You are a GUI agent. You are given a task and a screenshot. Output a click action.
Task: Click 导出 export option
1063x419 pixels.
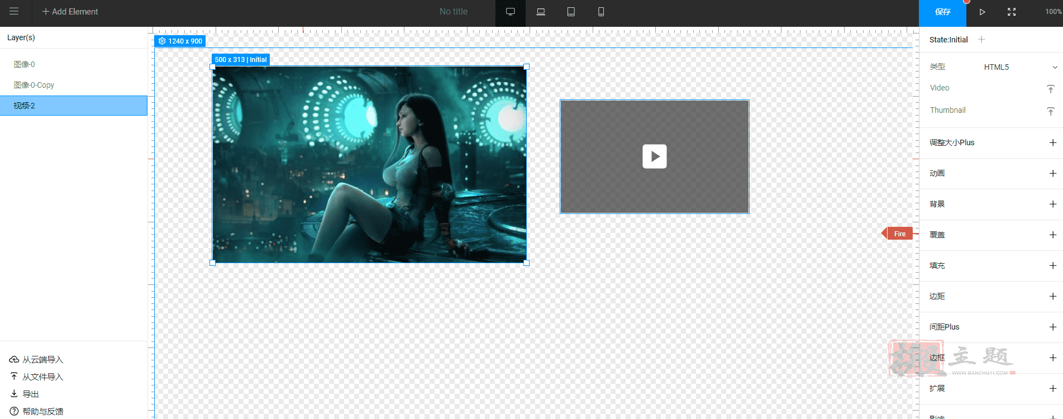[24, 394]
